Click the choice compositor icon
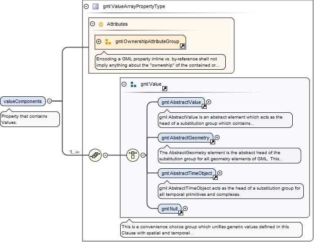The image size is (314, 242). pyautogui.click(x=133, y=155)
